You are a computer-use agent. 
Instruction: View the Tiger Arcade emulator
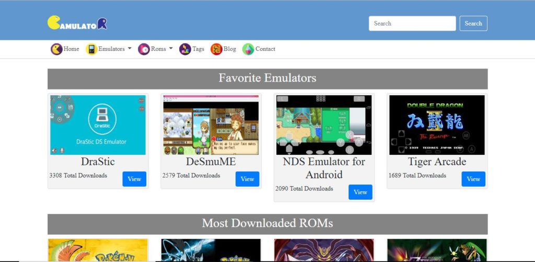pyautogui.click(x=473, y=179)
